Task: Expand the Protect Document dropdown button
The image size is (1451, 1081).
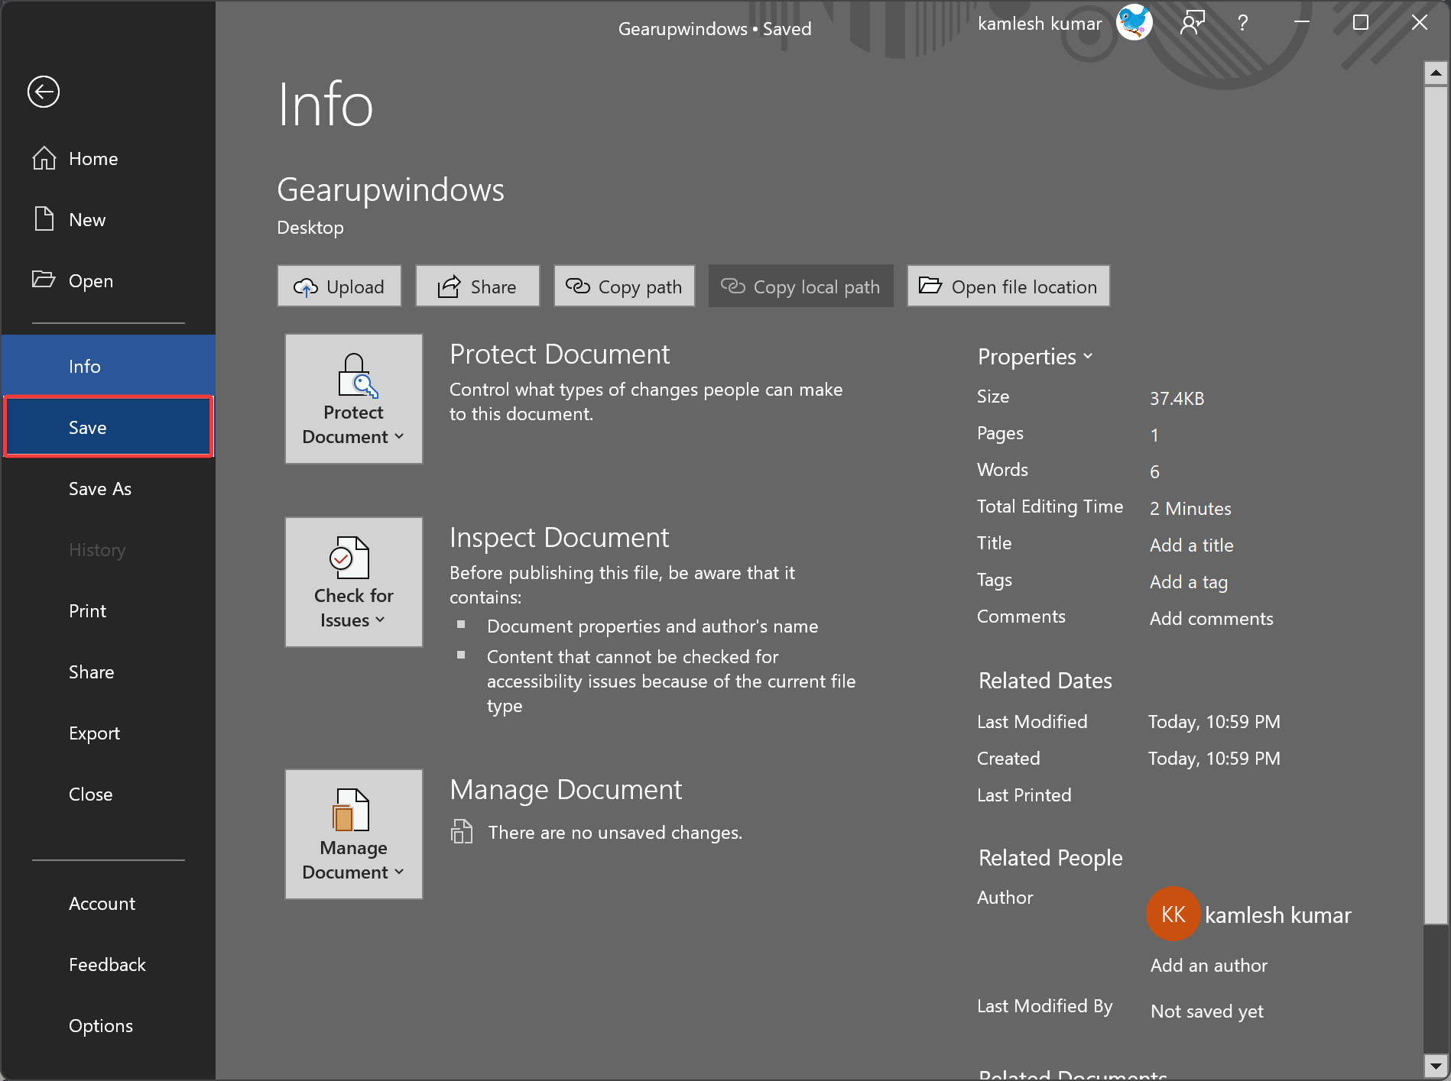Action: (x=354, y=399)
